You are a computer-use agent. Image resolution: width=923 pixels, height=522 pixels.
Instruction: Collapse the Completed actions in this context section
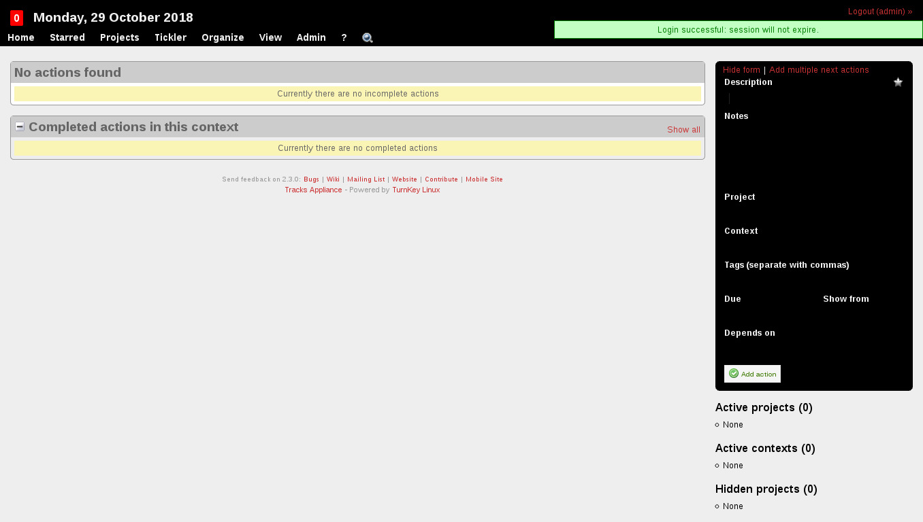pos(20,127)
